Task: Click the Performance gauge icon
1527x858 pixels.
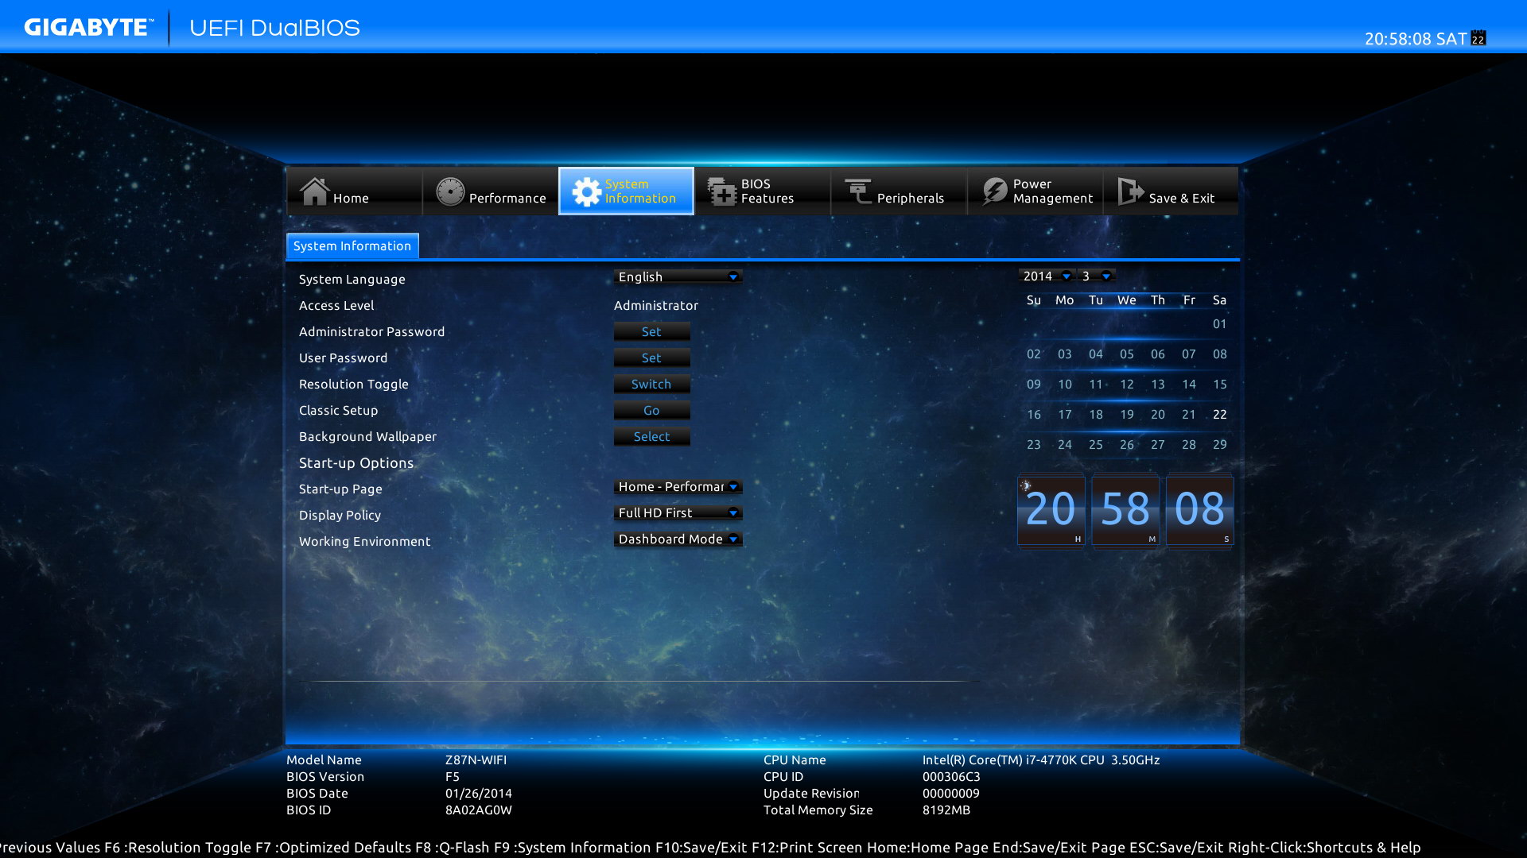Action: tap(450, 191)
